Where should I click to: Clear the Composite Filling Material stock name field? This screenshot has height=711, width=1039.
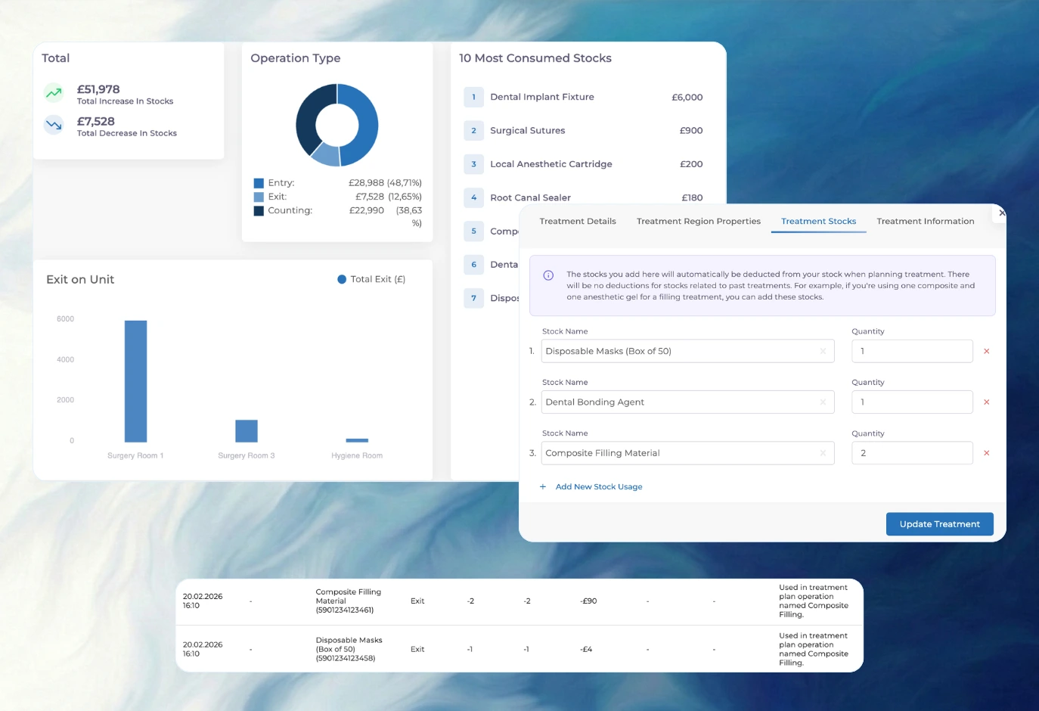pyautogui.click(x=823, y=452)
